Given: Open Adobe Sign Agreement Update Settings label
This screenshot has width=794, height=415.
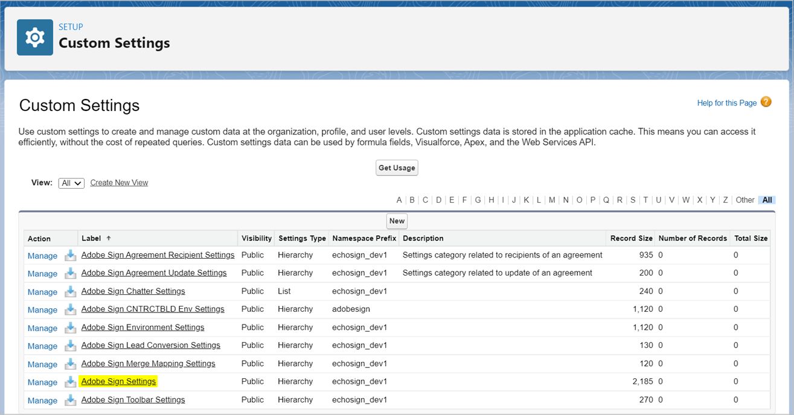Looking at the screenshot, I should (x=154, y=273).
